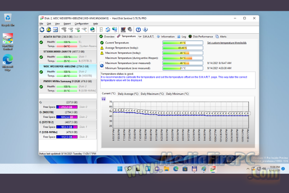289x193 pixels.
Task: Click the 41 label at graph's right end
Action: coord(248,113)
